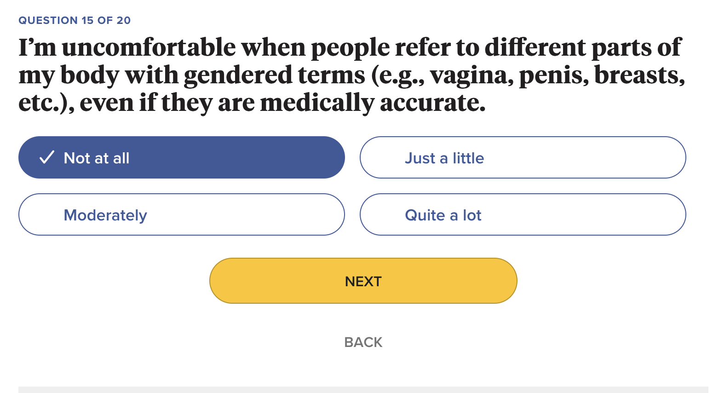The image size is (713, 393).
Task: Advance to question 16 with NEXT
Action: click(x=363, y=281)
